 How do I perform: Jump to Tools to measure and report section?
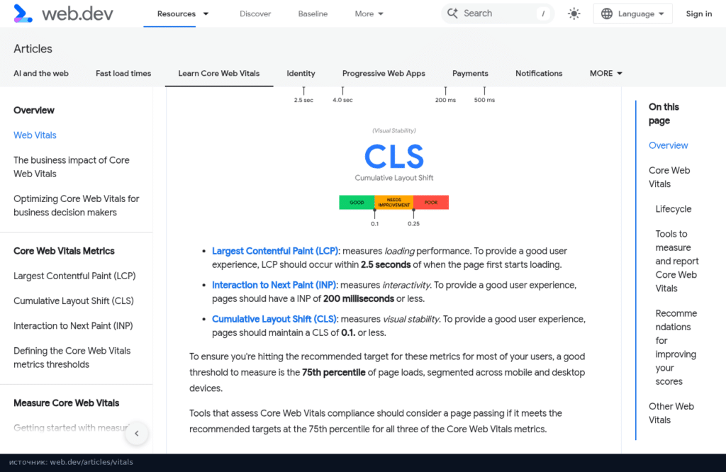(677, 261)
